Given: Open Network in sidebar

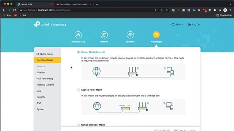Looking at the screenshot, I should coord(41,66).
